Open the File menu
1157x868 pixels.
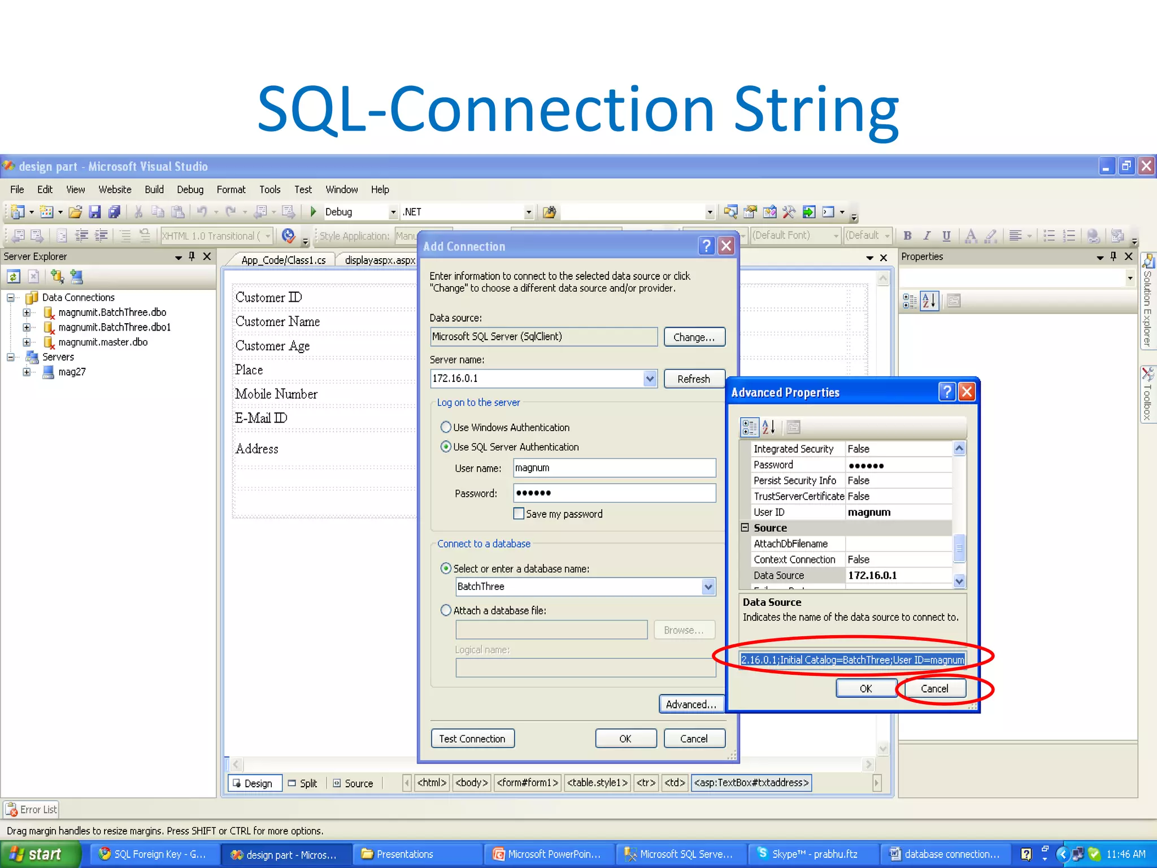point(18,189)
